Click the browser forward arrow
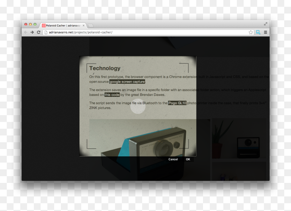Image resolution: width=291 pixels, height=211 pixels. (x=32, y=32)
